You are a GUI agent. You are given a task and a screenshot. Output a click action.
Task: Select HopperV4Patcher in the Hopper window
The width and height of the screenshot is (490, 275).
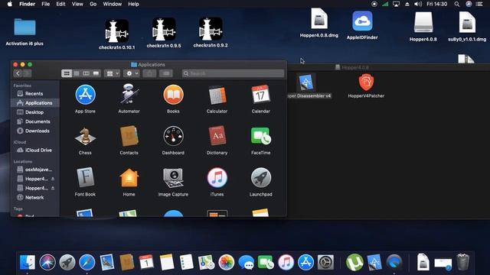[x=366, y=82]
